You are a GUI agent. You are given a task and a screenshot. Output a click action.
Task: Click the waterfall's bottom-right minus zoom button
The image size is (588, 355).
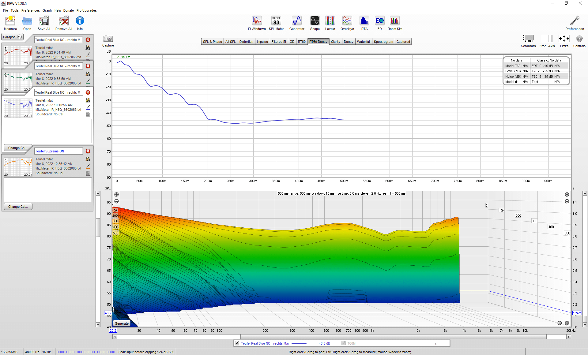point(560,323)
